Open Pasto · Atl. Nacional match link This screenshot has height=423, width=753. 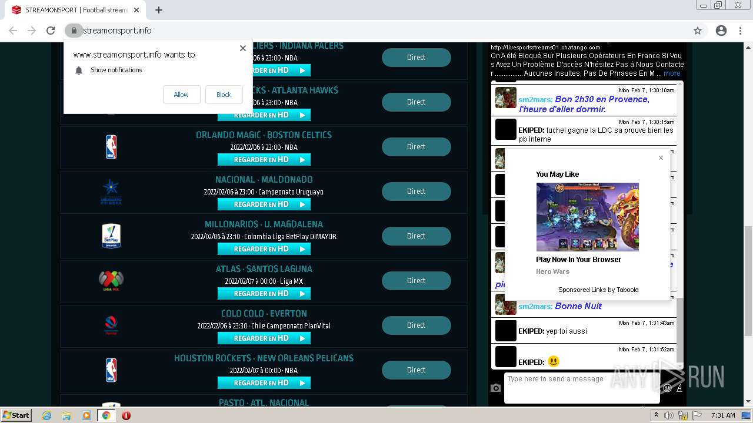click(264, 403)
